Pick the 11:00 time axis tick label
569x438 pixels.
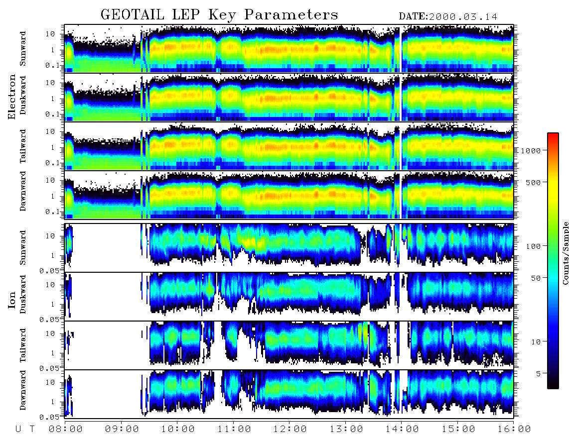pyautogui.click(x=234, y=430)
